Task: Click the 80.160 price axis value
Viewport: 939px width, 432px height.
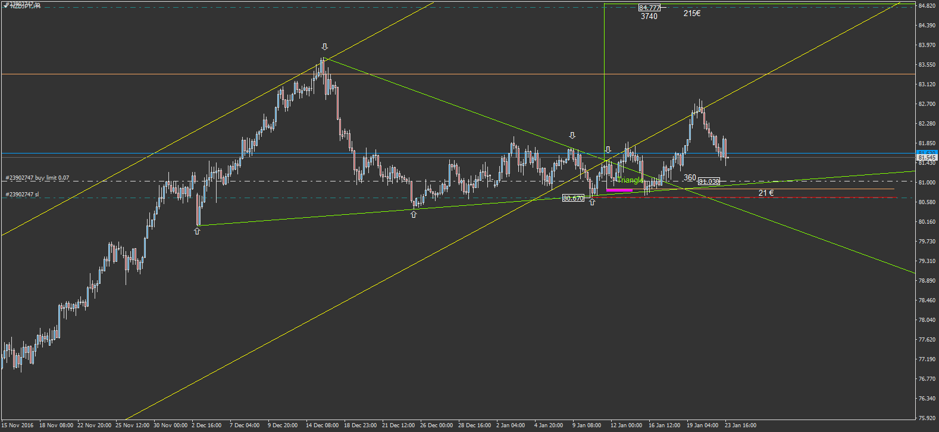Action: tap(927, 222)
